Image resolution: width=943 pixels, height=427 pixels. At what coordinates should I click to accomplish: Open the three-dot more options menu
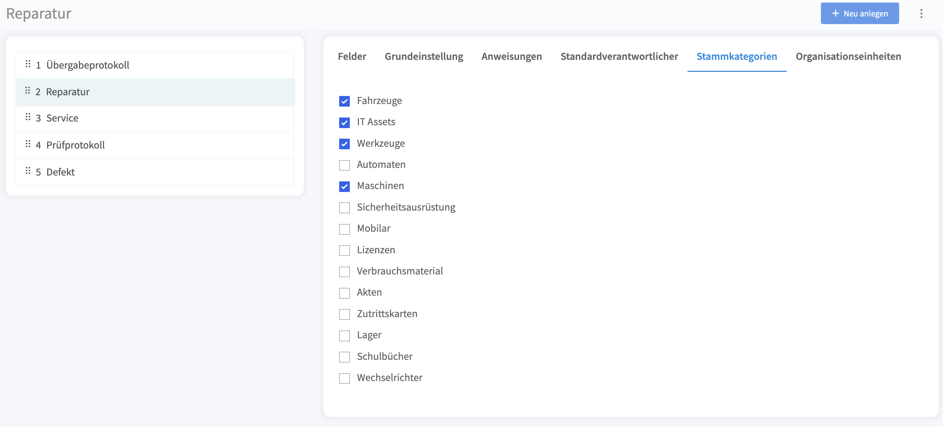pos(921,14)
